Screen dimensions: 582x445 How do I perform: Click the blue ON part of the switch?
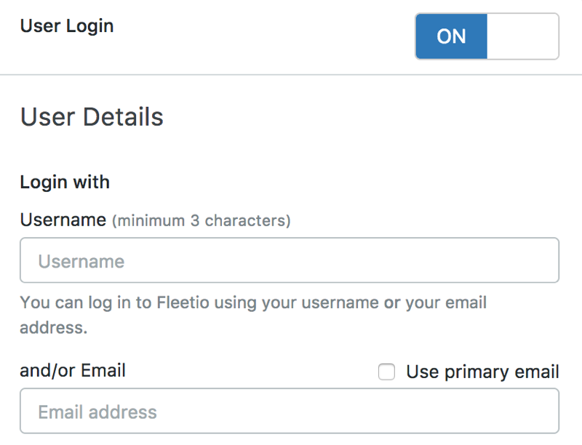coord(451,36)
